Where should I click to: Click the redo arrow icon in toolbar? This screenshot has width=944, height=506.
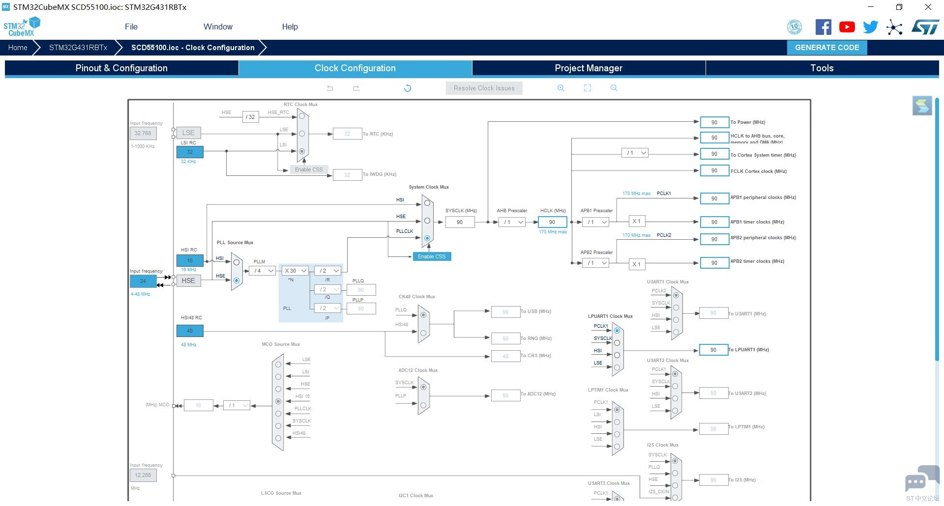click(x=356, y=88)
